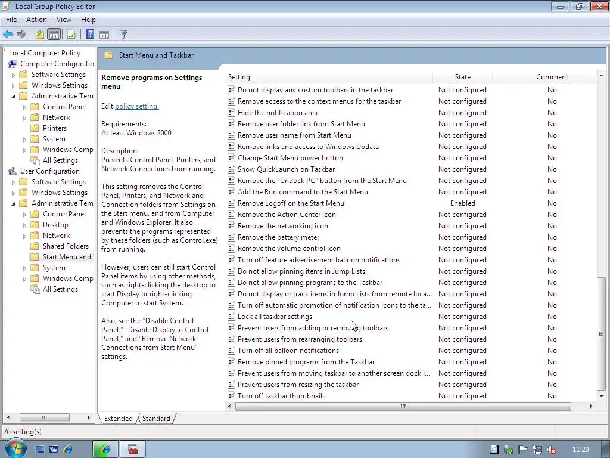The width and height of the screenshot is (610, 458).
Task: Select Local Computer Policy root node
Action: [x=44, y=53]
